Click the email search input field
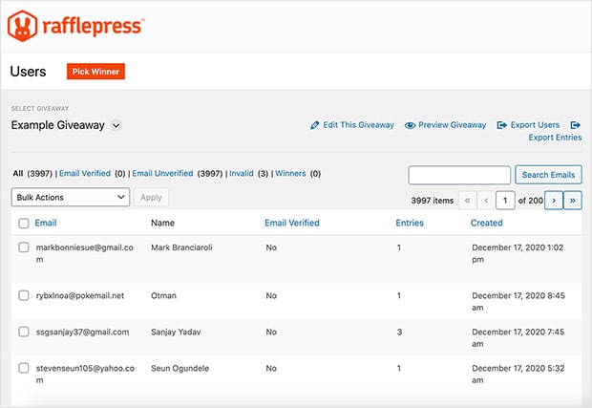The image size is (592, 408). [x=459, y=175]
